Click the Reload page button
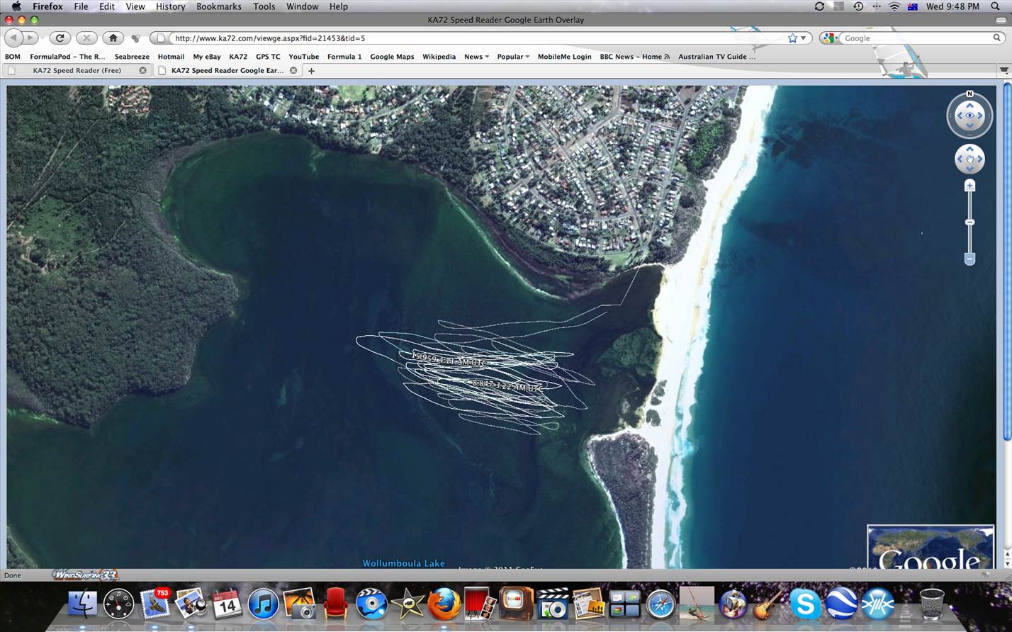The height and width of the screenshot is (632, 1012). pos(60,38)
